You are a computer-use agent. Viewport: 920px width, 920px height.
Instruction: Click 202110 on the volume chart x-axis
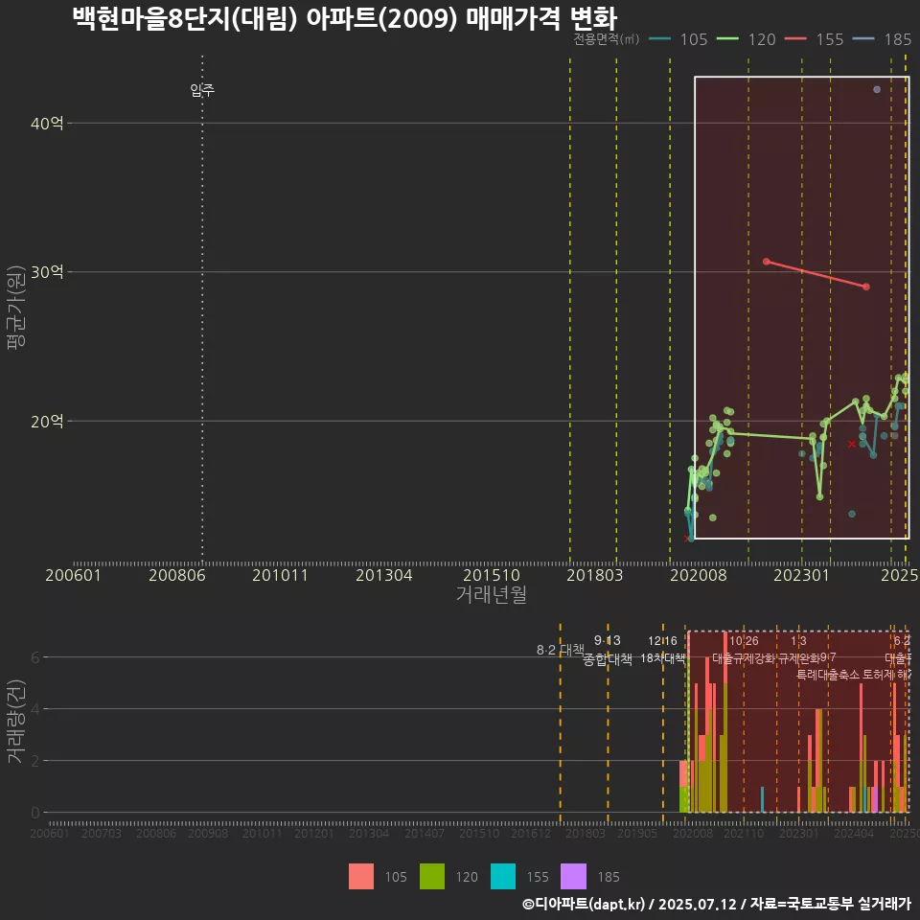tap(744, 833)
